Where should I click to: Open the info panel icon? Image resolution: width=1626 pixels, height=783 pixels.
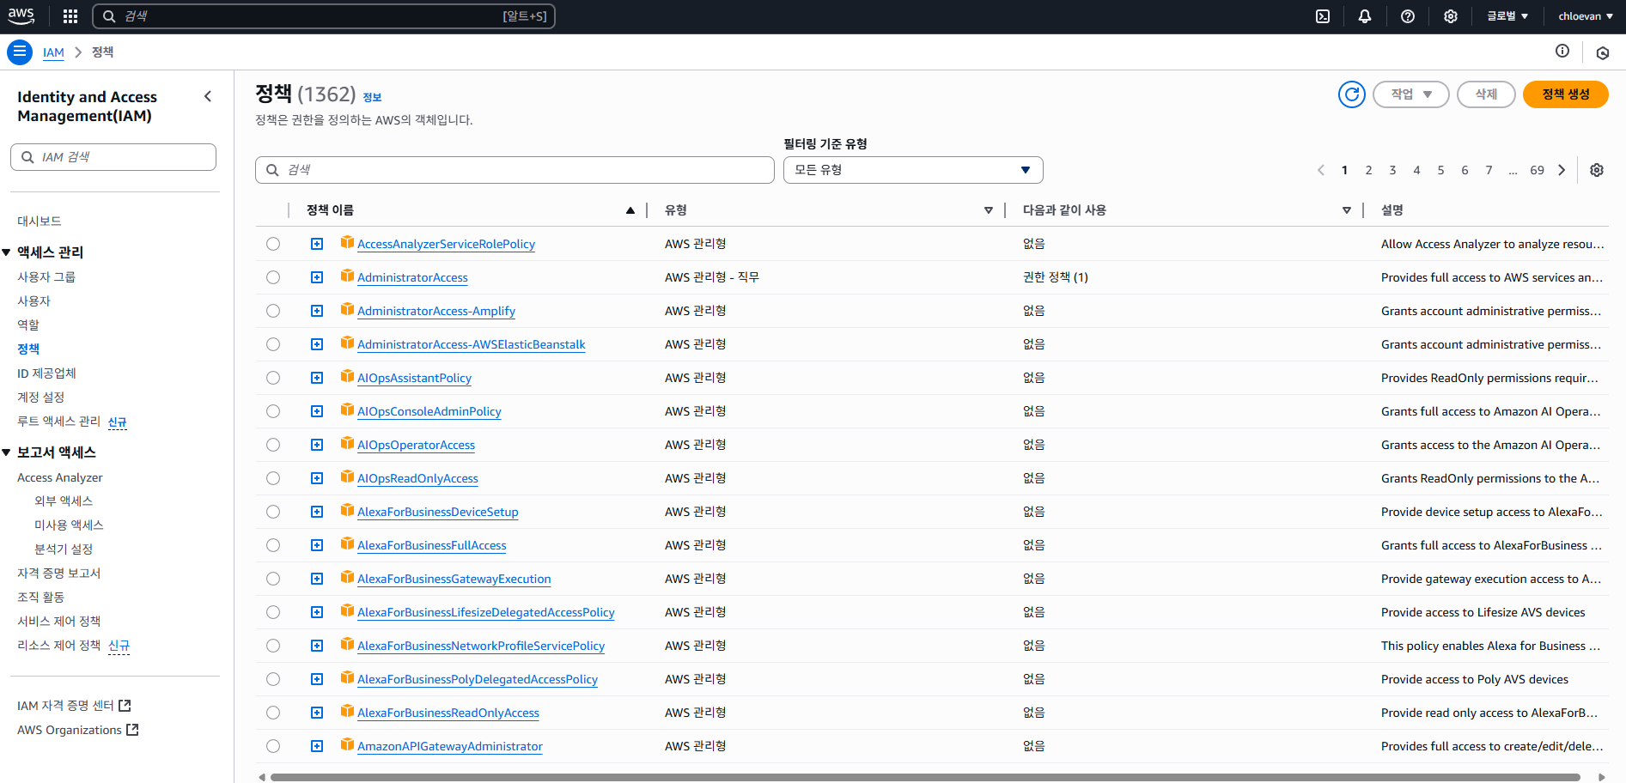click(x=1562, y=52)
